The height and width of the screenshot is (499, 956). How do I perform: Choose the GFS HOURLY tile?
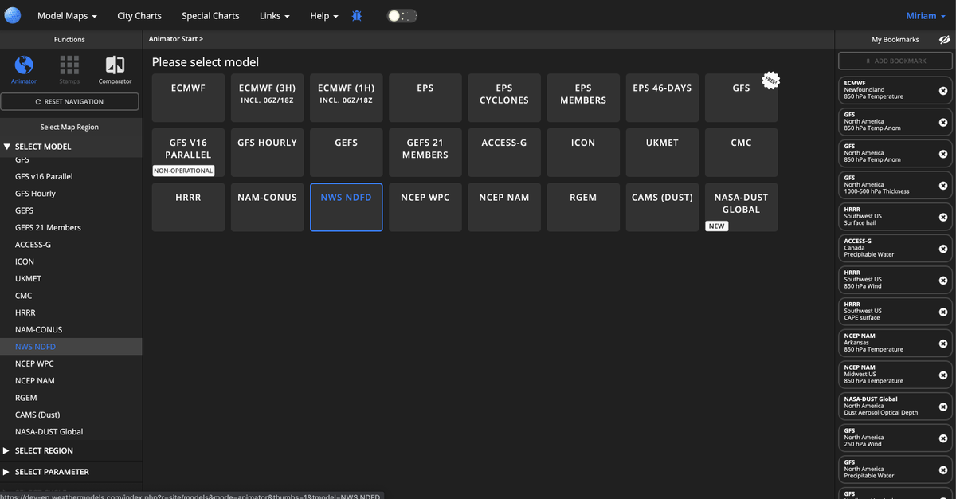pyautogui.click(x=267, y=153)
